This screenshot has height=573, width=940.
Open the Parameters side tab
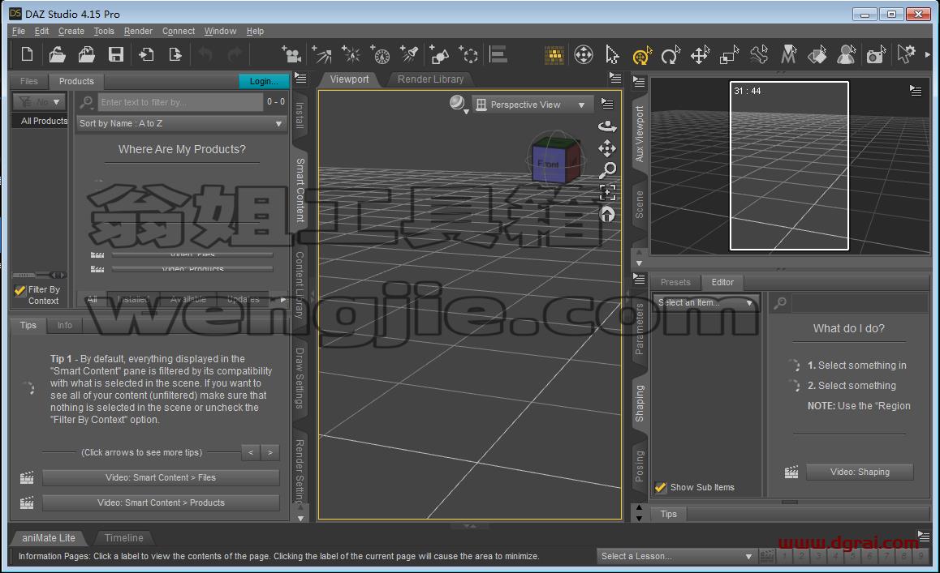[640, 328]
